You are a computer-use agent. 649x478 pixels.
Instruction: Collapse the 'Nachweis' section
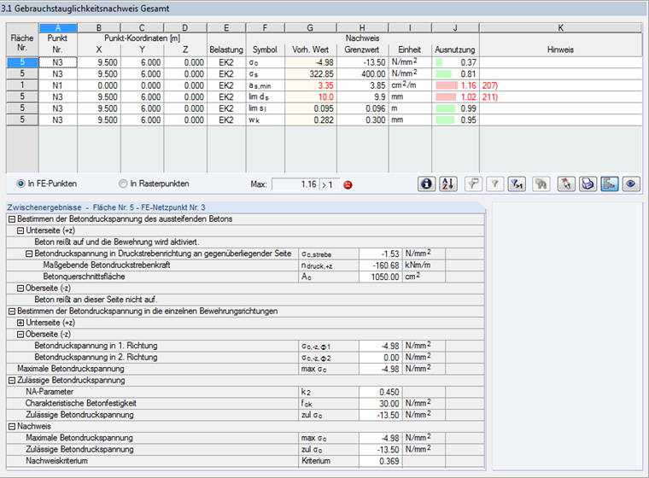pyautogui.click(x=12, y=426)
